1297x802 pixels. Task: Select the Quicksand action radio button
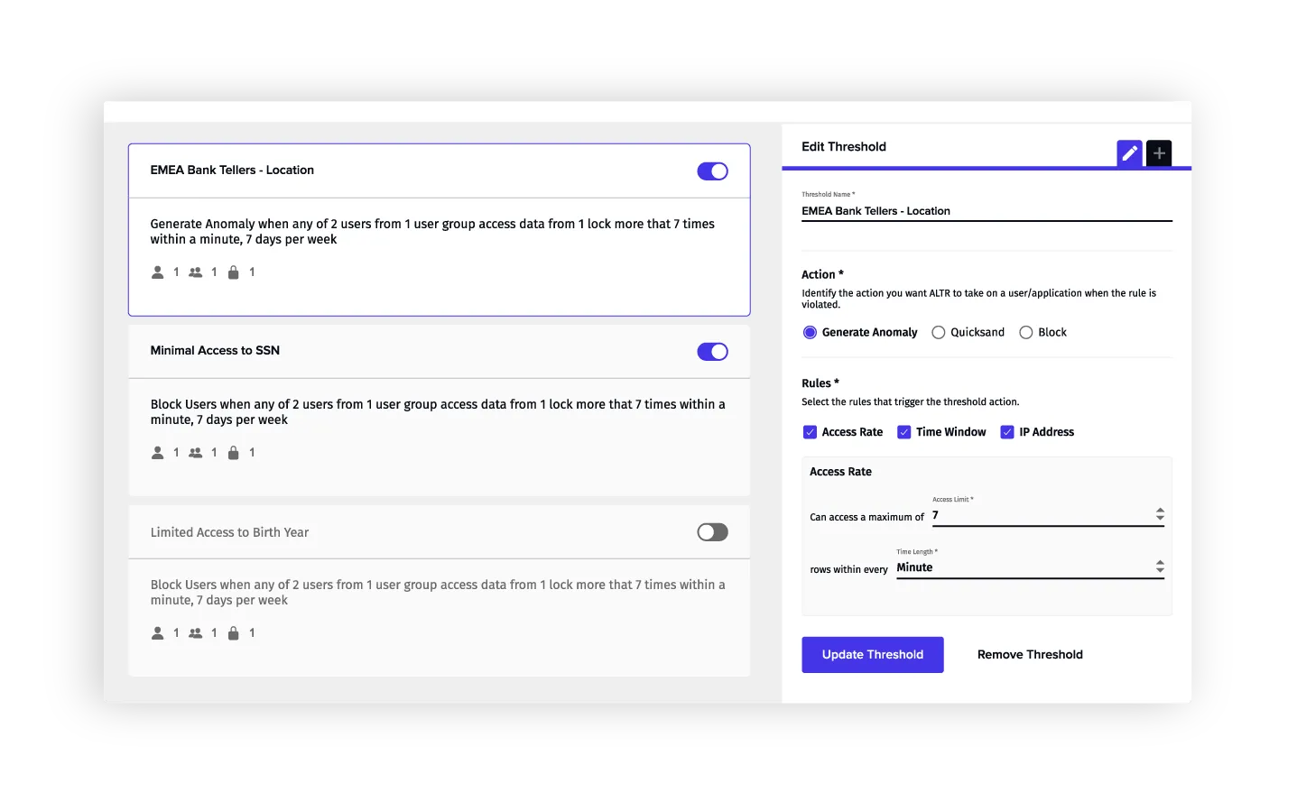coord(938,332)
